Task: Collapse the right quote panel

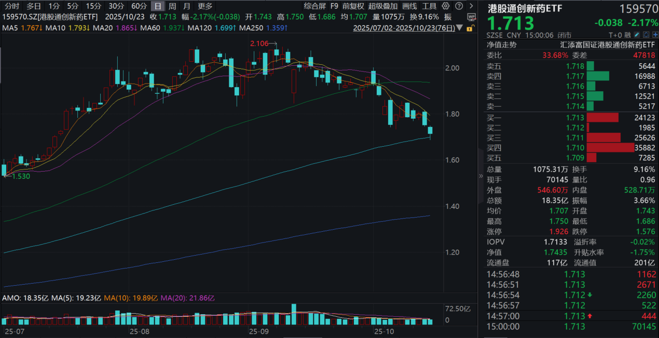Action: tap(480, 176)
